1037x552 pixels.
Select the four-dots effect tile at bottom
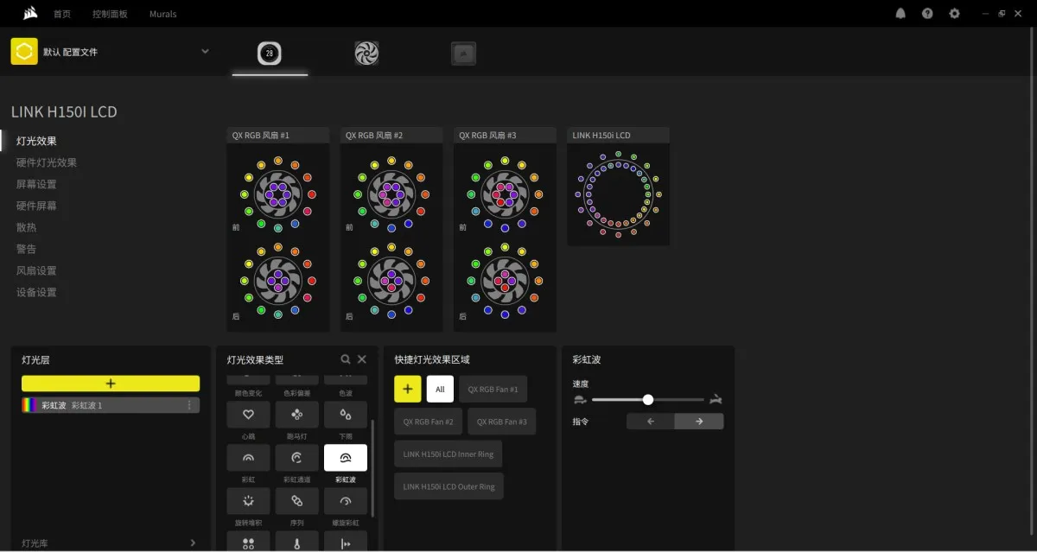248,542
